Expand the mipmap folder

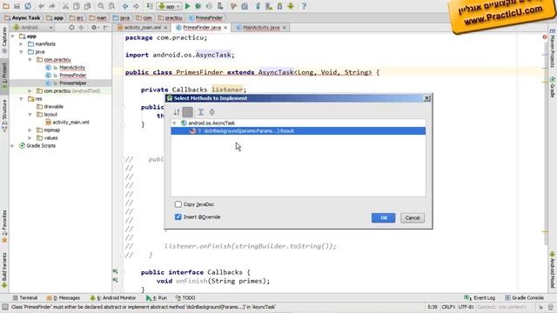coord(30,130)
